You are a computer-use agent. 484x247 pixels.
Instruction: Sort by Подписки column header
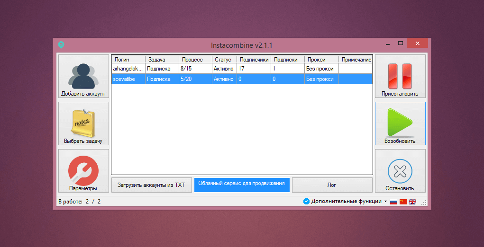[x=288, y=60]
